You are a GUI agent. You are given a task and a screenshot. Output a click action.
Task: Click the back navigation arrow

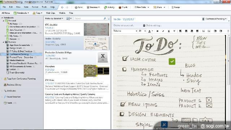coord(62,7)
